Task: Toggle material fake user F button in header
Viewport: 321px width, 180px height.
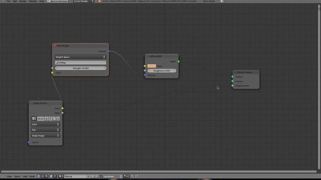Action: pyautogui.click(x=89, y=176)
